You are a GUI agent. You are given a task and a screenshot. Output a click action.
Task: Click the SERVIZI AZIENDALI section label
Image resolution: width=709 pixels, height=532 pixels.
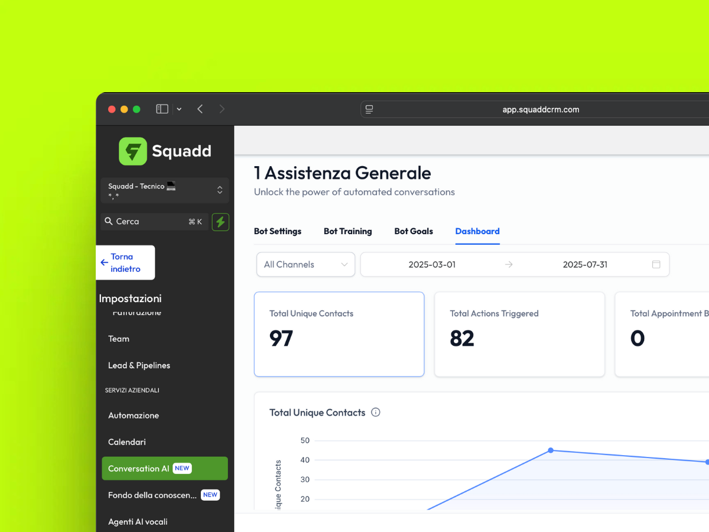point(132,390)
